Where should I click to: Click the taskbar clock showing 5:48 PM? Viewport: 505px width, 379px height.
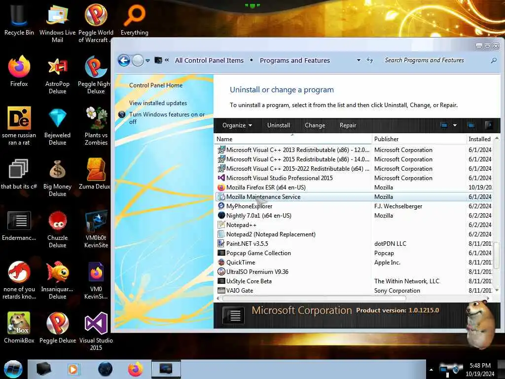coord(480,370)
